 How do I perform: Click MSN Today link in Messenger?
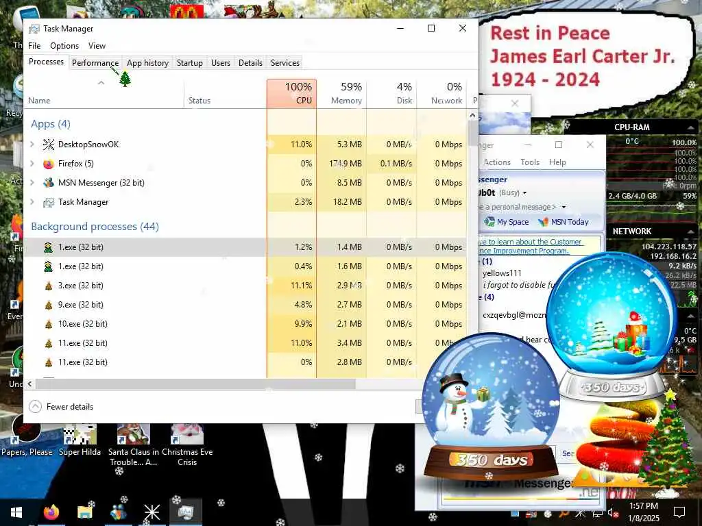[x=570, y=222]
